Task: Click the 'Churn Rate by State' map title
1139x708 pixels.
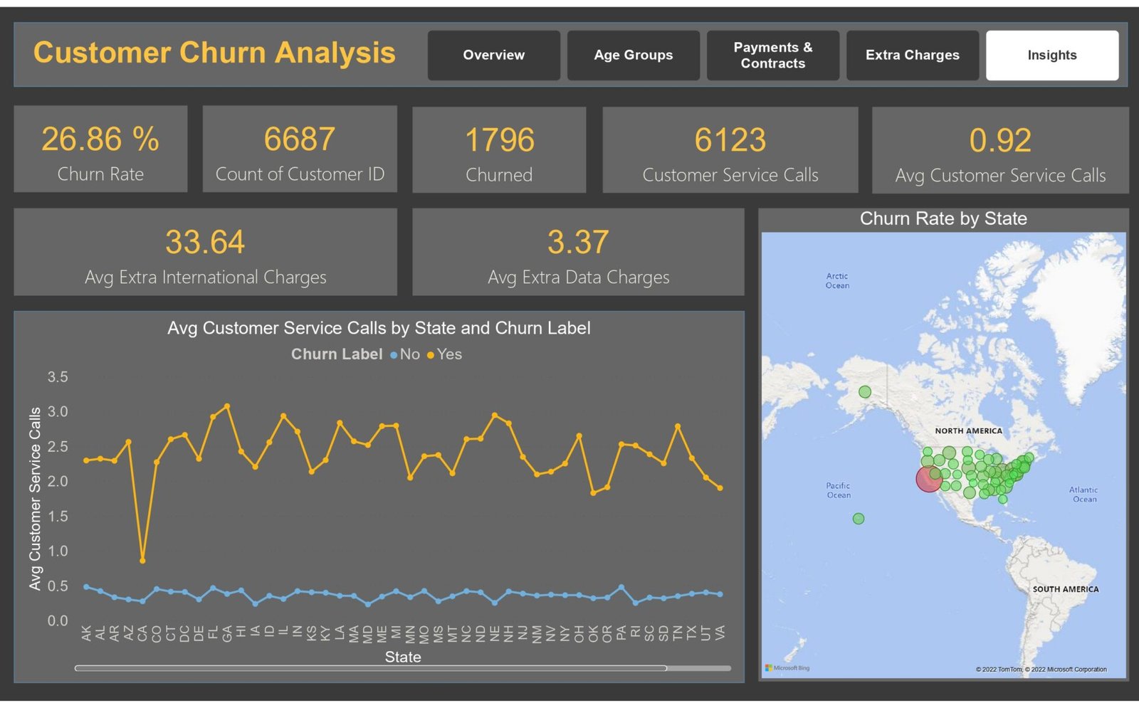Action: pyautogui.click(x=943, y=219)
